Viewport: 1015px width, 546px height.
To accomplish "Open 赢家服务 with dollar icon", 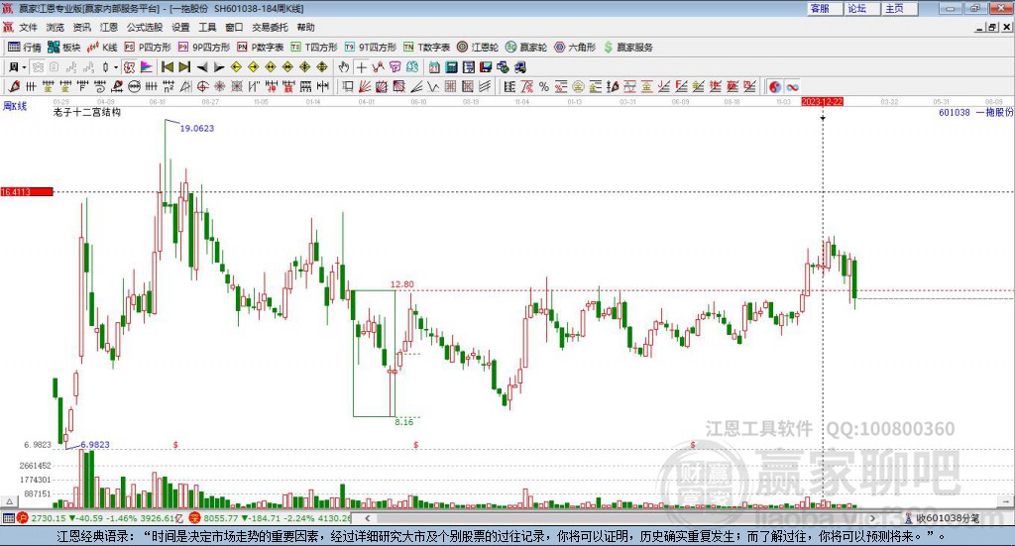I will [627, 48].
